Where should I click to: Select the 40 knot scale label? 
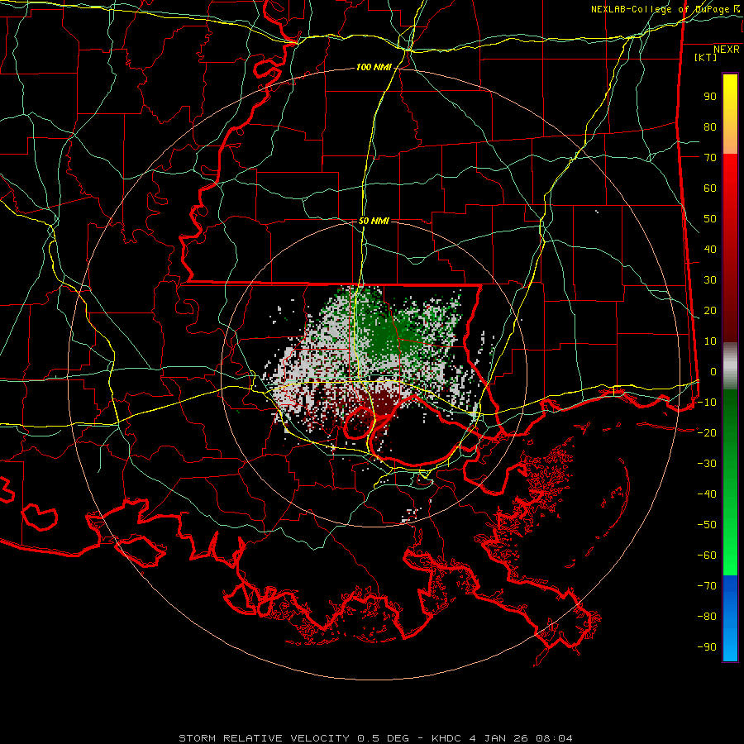(710, 250)
